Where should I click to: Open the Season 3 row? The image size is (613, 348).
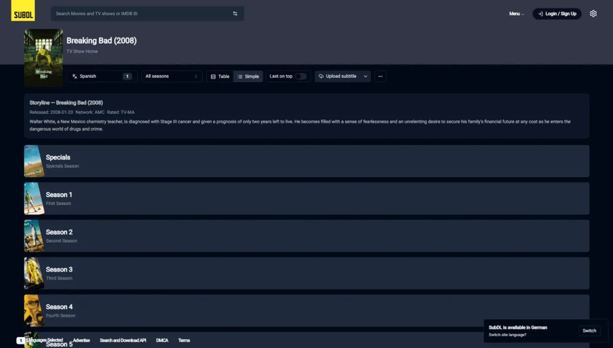point(306,273)
